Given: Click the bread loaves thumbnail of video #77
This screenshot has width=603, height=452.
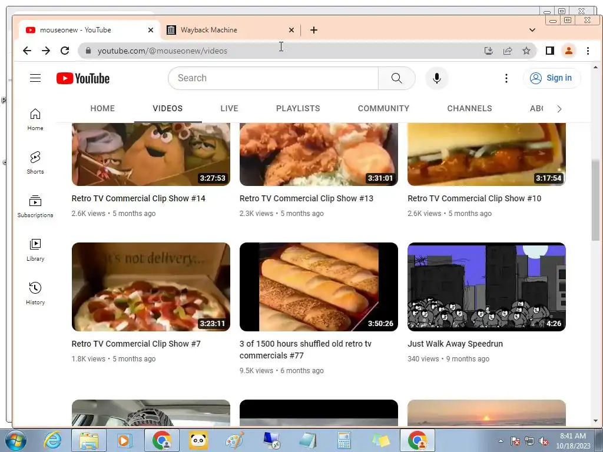Looking at the screenshot, I should (x=319, y=287).
